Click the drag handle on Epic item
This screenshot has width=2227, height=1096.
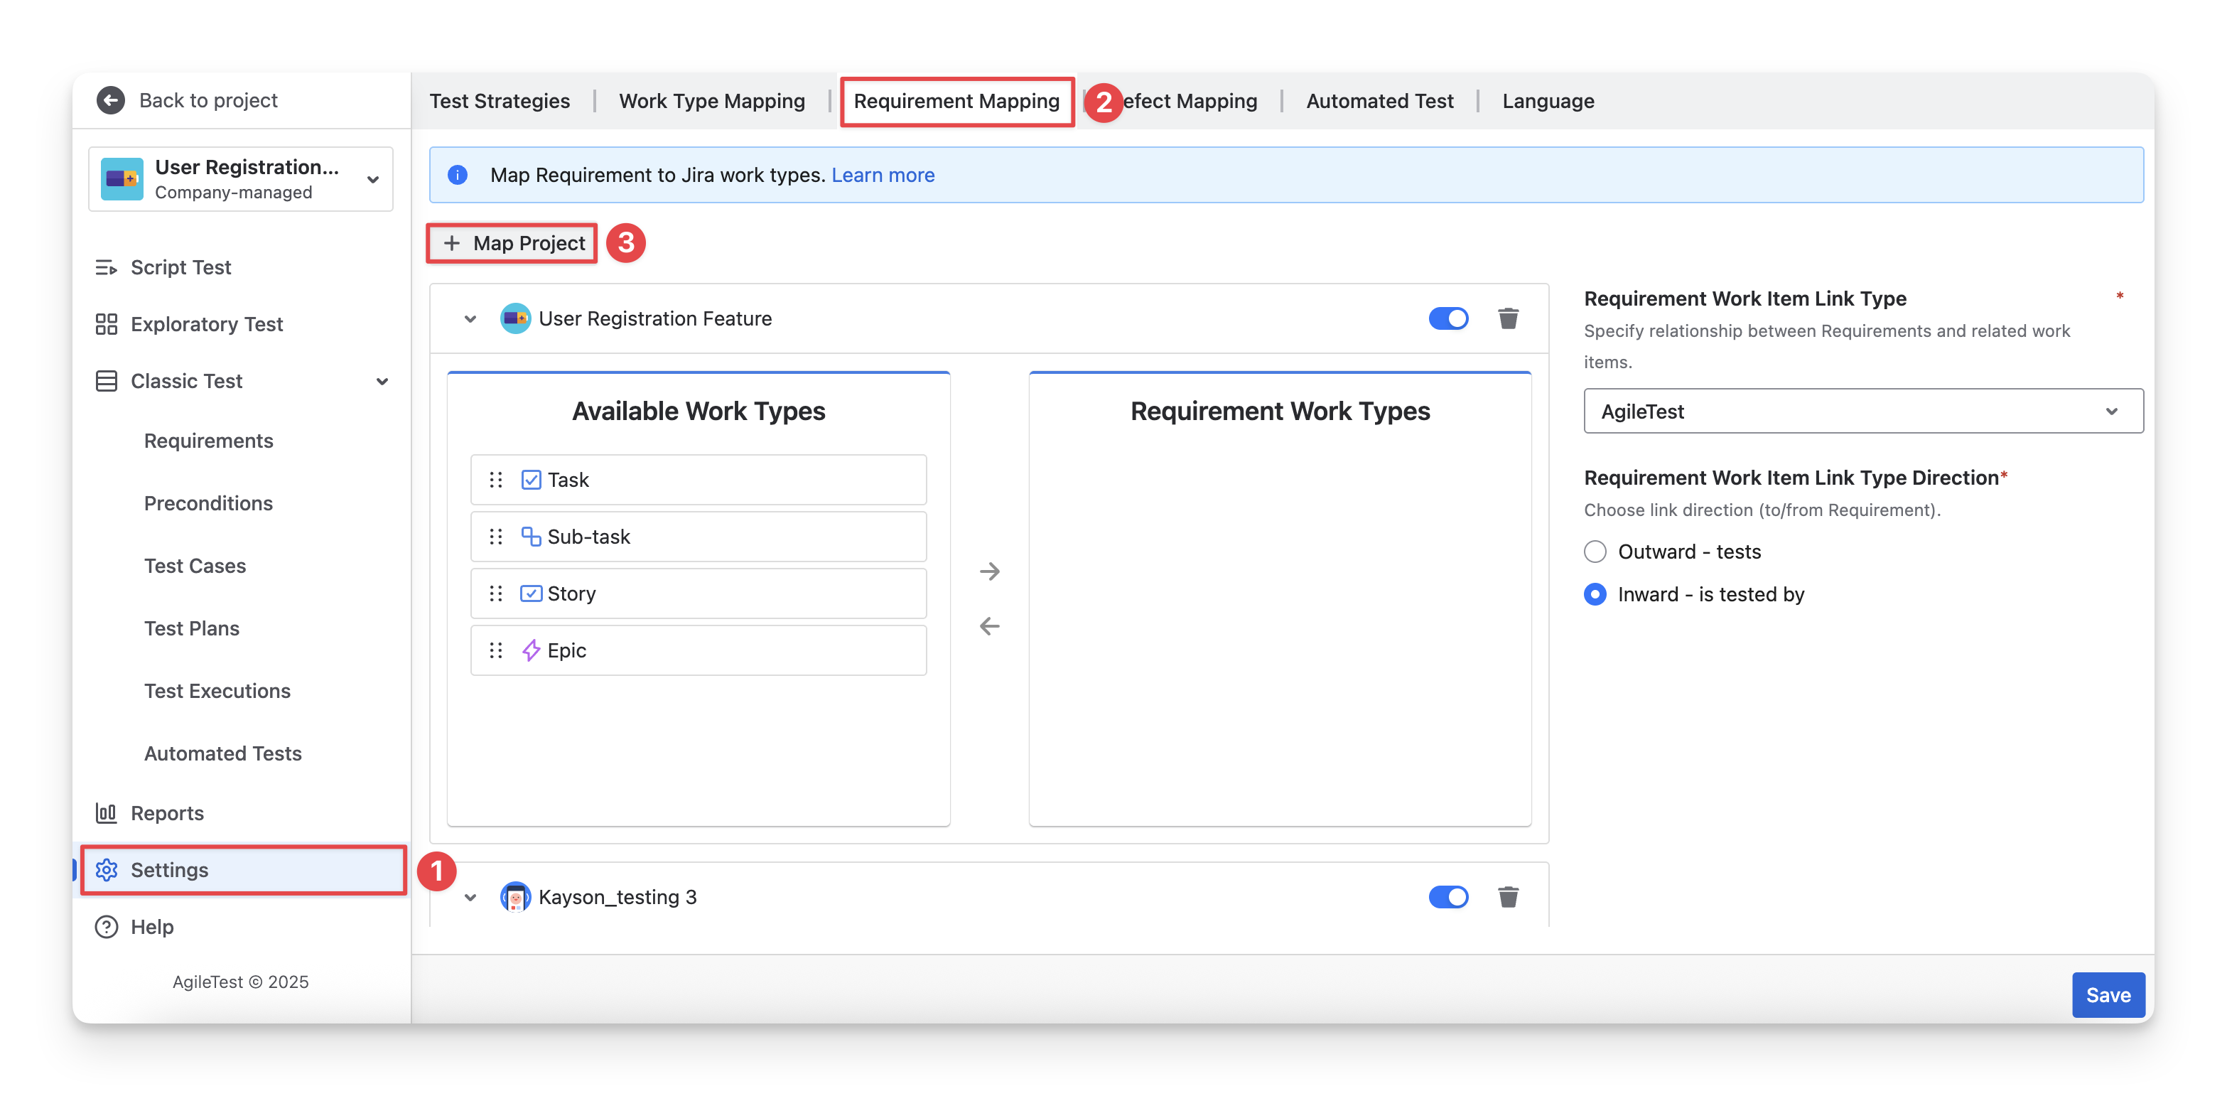[x=495, y=650]
